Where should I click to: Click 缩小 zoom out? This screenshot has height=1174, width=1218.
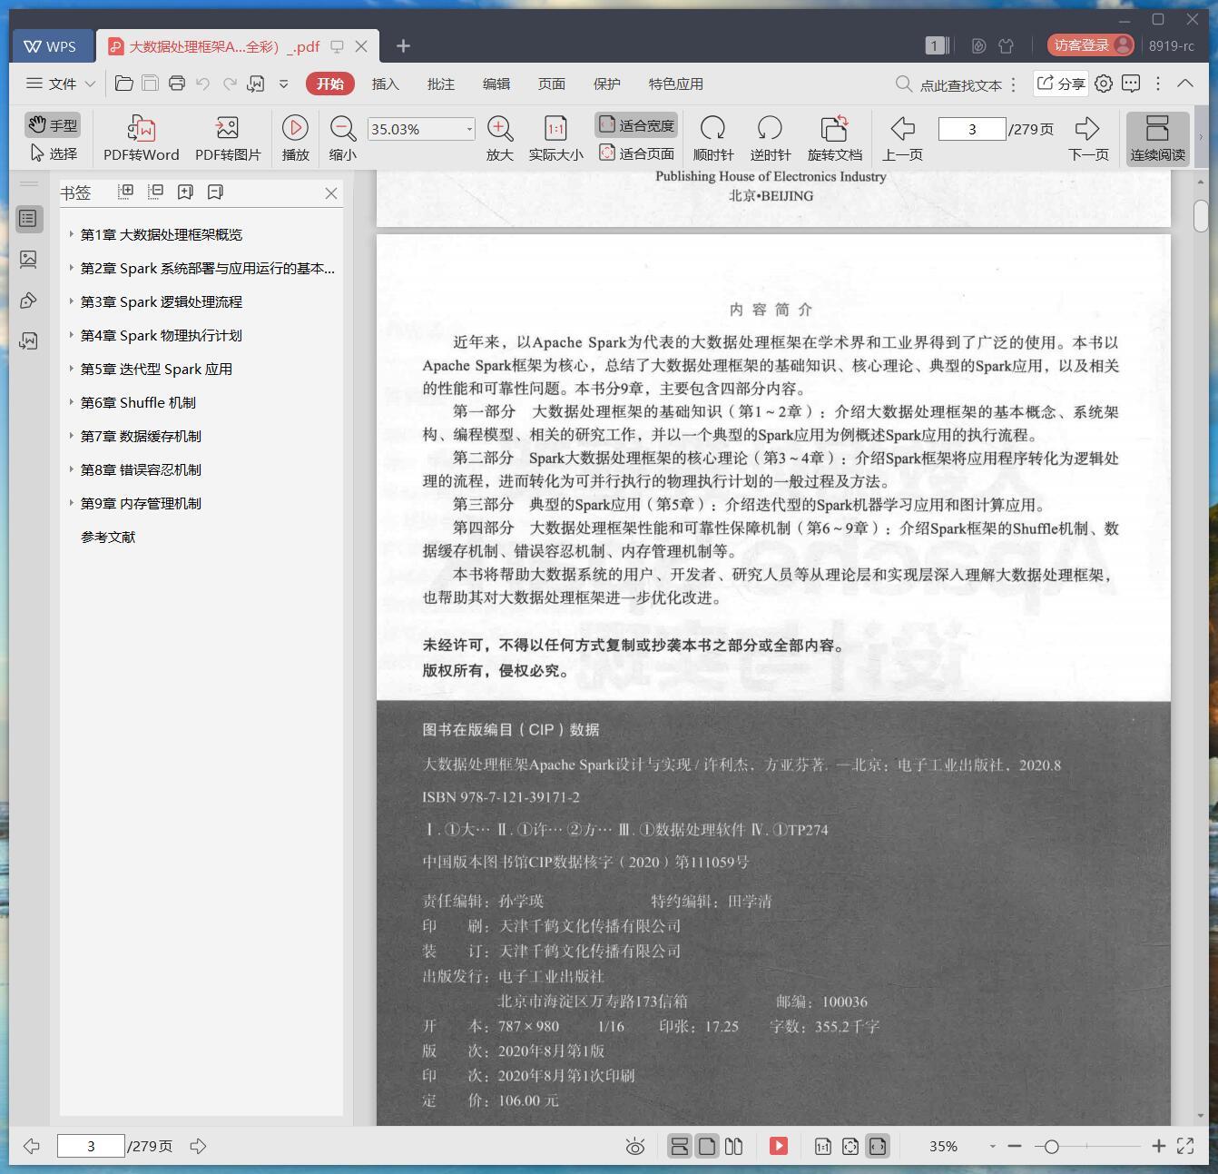point(342,138)
